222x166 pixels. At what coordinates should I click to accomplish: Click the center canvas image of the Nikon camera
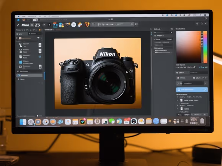tap(98, 73)
